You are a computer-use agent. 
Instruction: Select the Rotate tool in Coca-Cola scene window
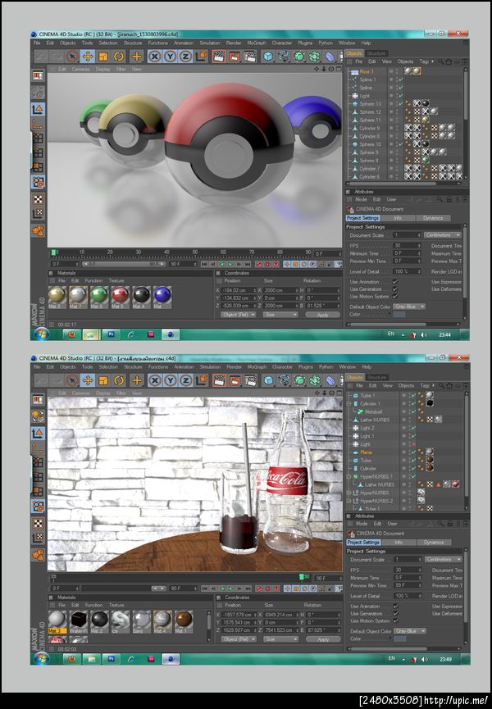click(118, 380)
